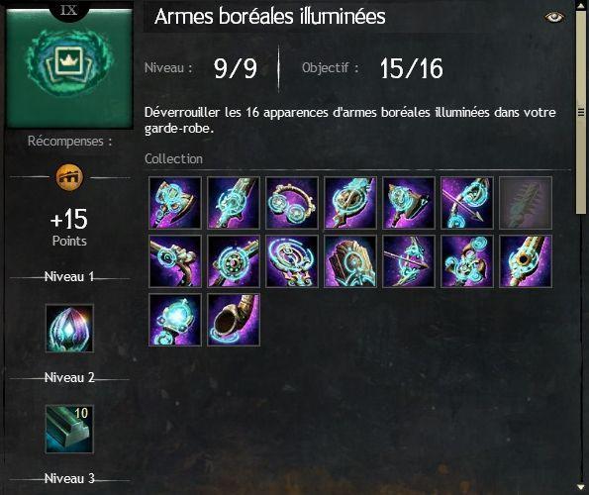Screen dimensions: 589x495
Task: Click the Collection section header
Action: coord(173,158)
